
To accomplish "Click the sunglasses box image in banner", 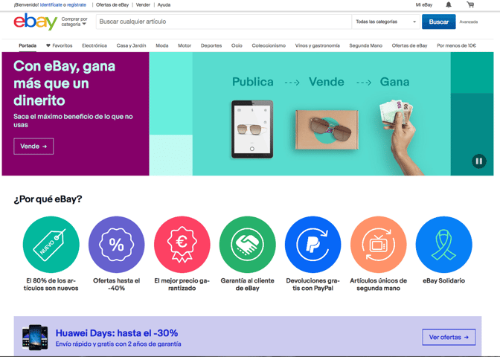I will click(x=327, y=129).
